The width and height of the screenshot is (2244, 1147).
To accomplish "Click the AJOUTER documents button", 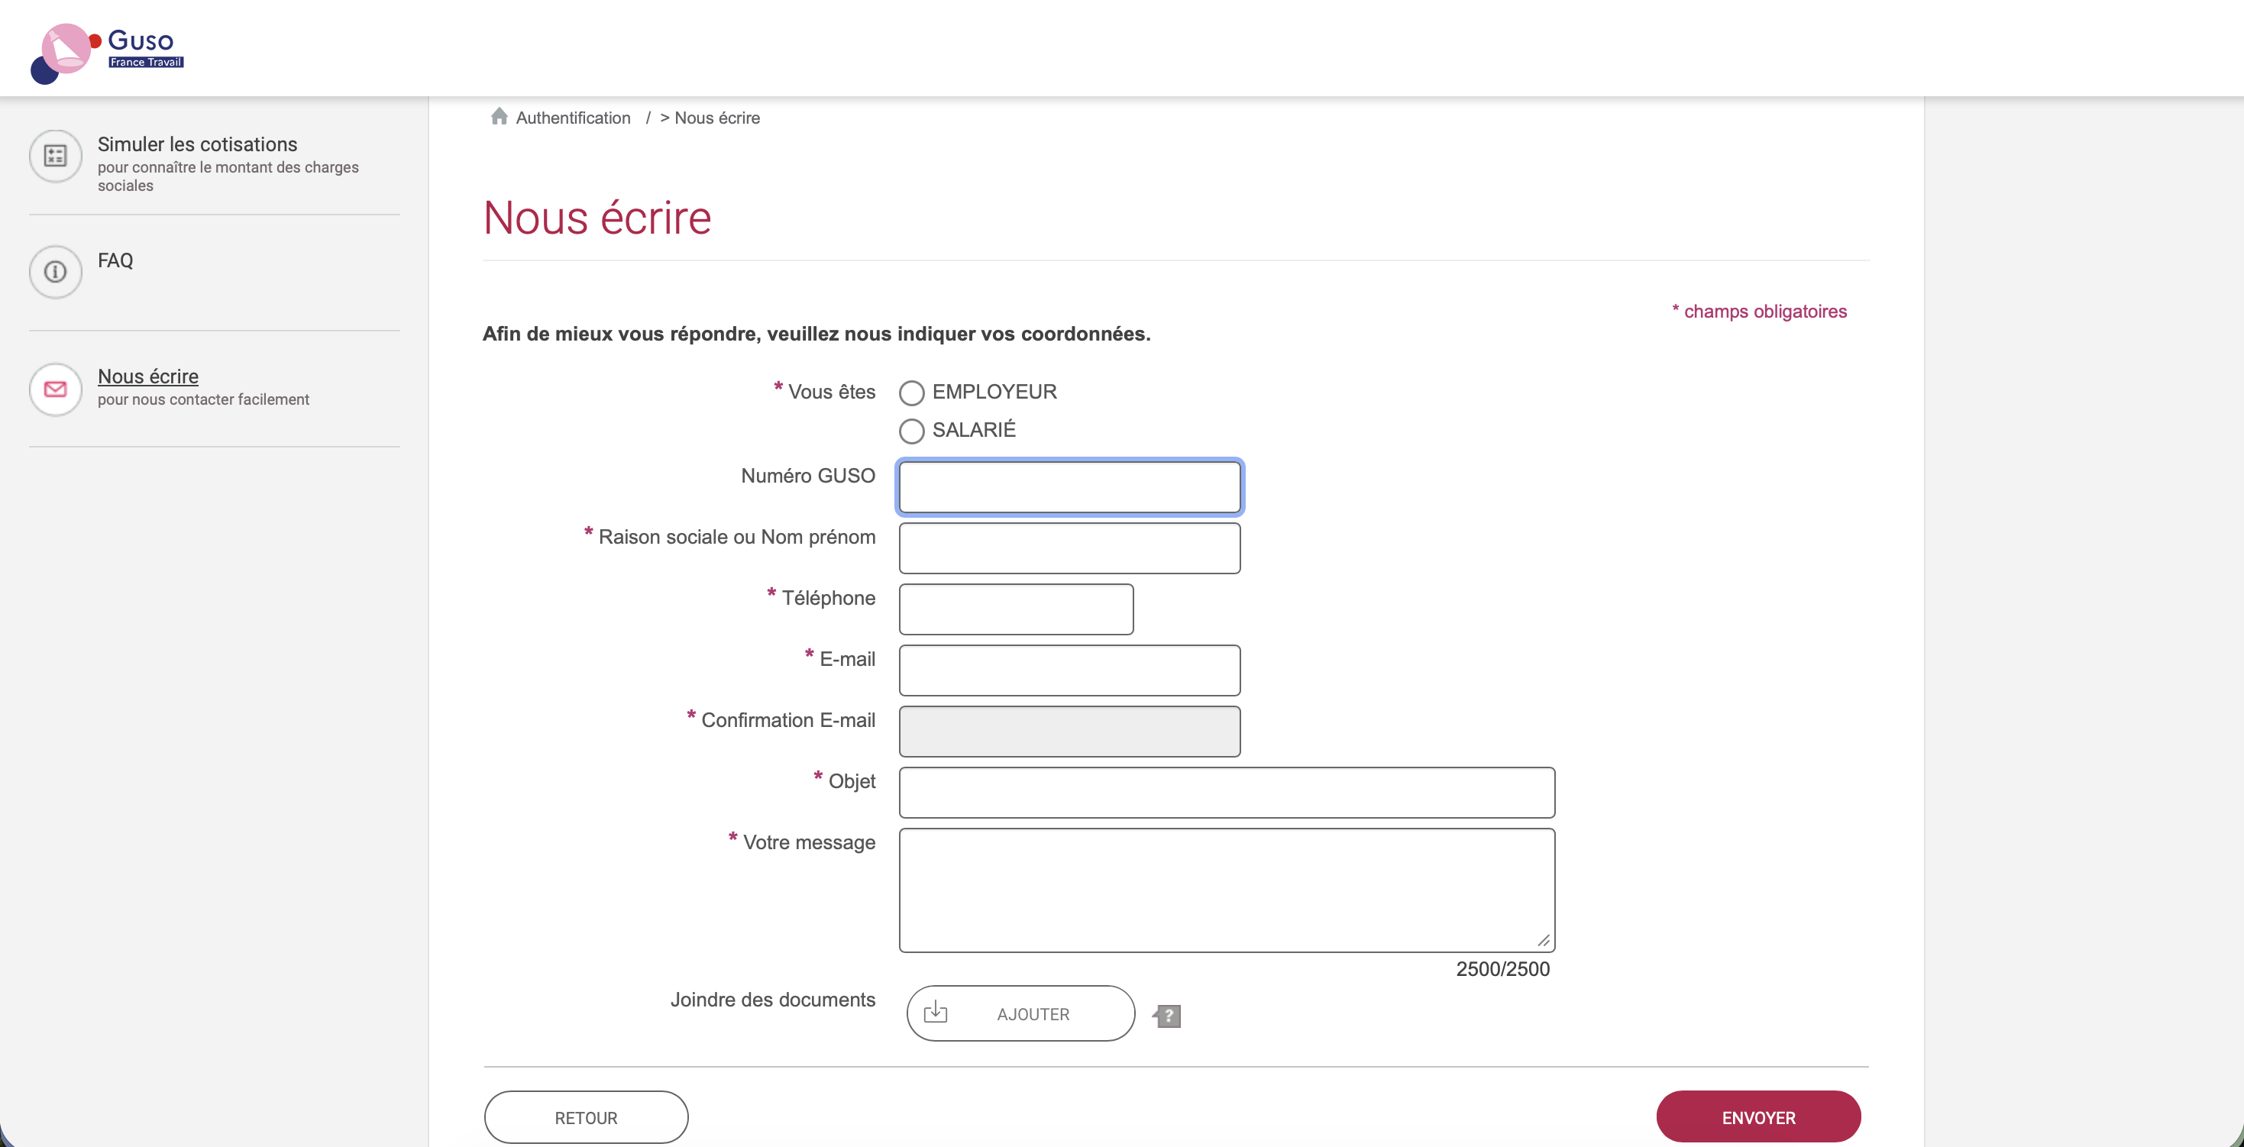I will (1020, 1013).
